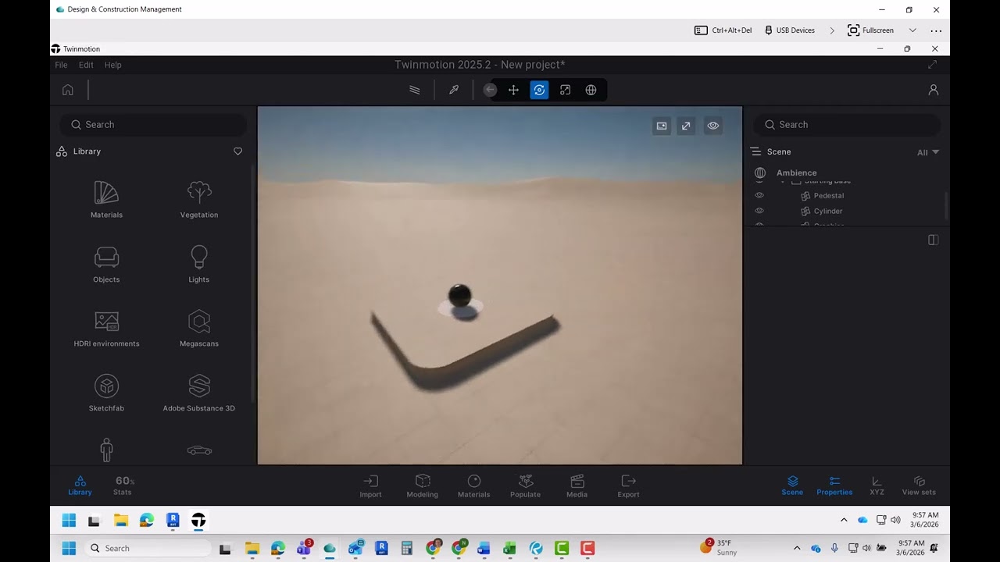Viewport: 1000px width, 562px height.
Task: Open the File menu
Action: pyautogui.click(x=61, y=65)
